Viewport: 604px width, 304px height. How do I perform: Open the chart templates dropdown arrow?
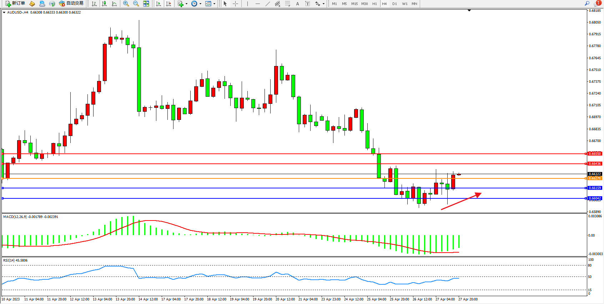[214, 4]
